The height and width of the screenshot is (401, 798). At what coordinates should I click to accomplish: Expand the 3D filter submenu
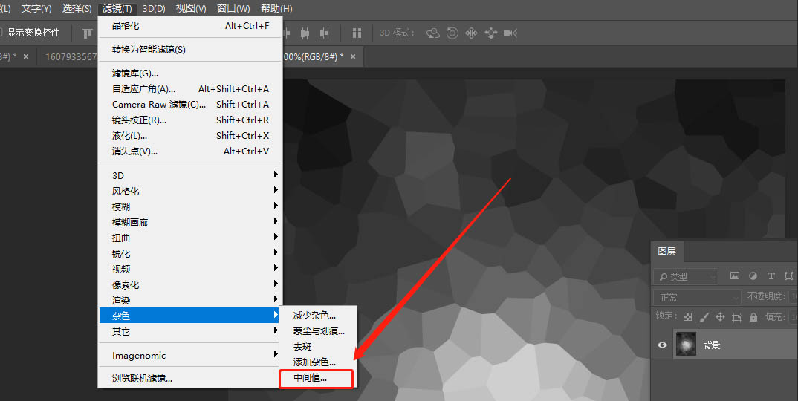[189, 175]
